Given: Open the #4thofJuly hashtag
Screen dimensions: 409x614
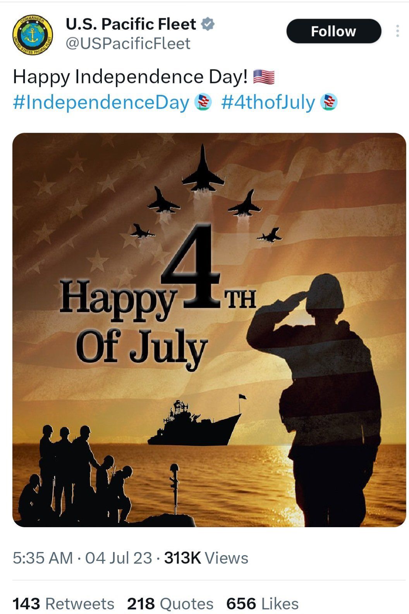Looking at the screenshot, I should pyautogui.click(x=268, y=102).
